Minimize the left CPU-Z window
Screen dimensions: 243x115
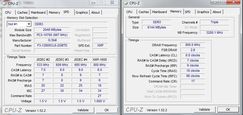[x=93, y=2]
